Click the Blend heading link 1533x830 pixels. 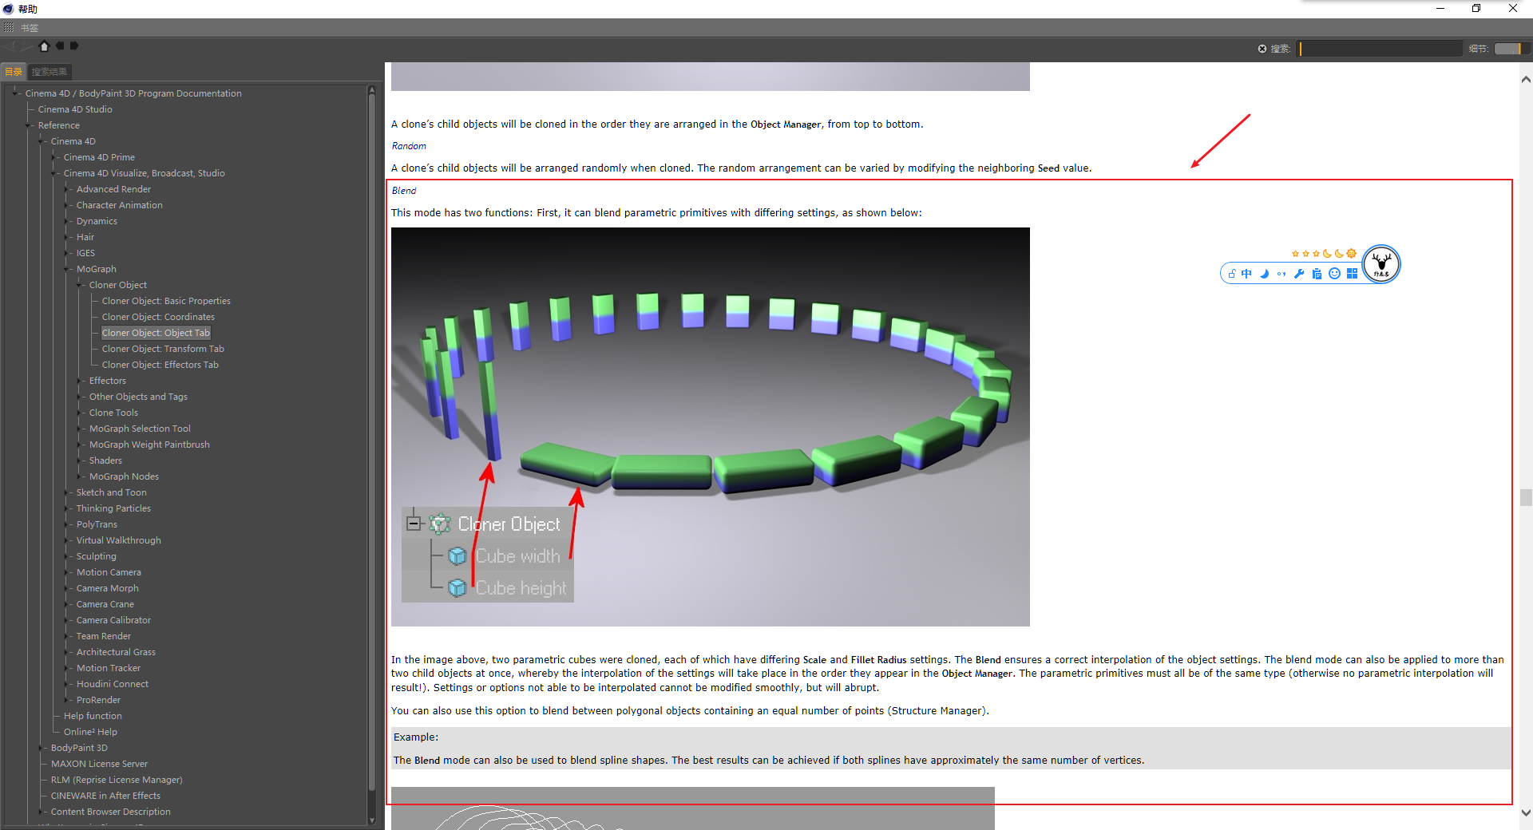click(x=404, y=191)
